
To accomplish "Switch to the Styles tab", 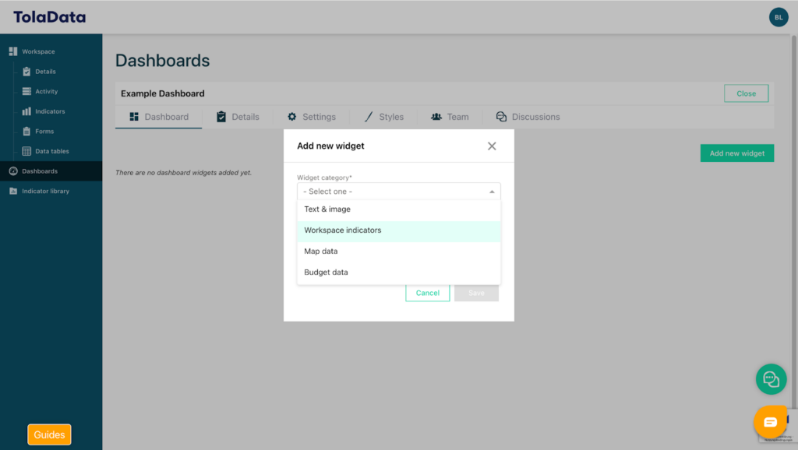I will pos(383,116).
